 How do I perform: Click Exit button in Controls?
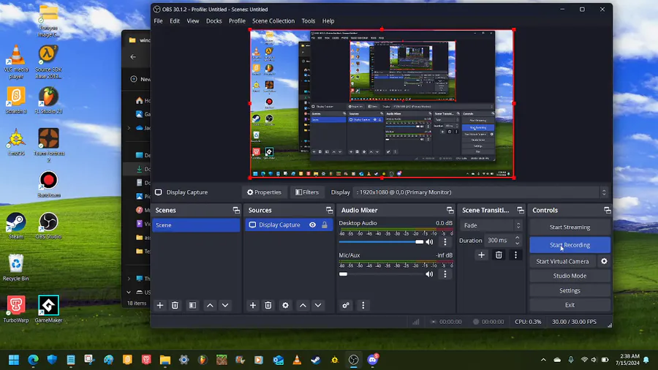click(x=570, y=305)
